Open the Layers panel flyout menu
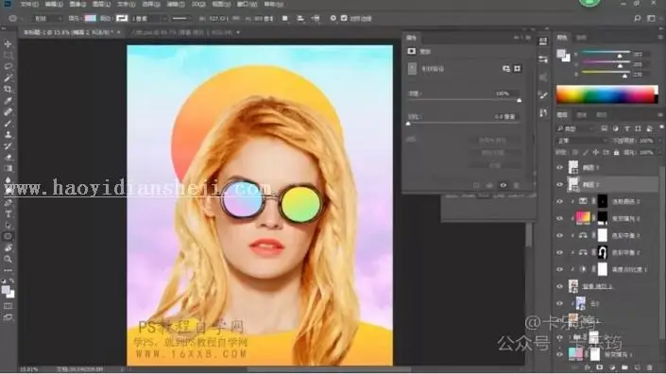This screenshot has width=666, height=374. (x=660, y=115)
